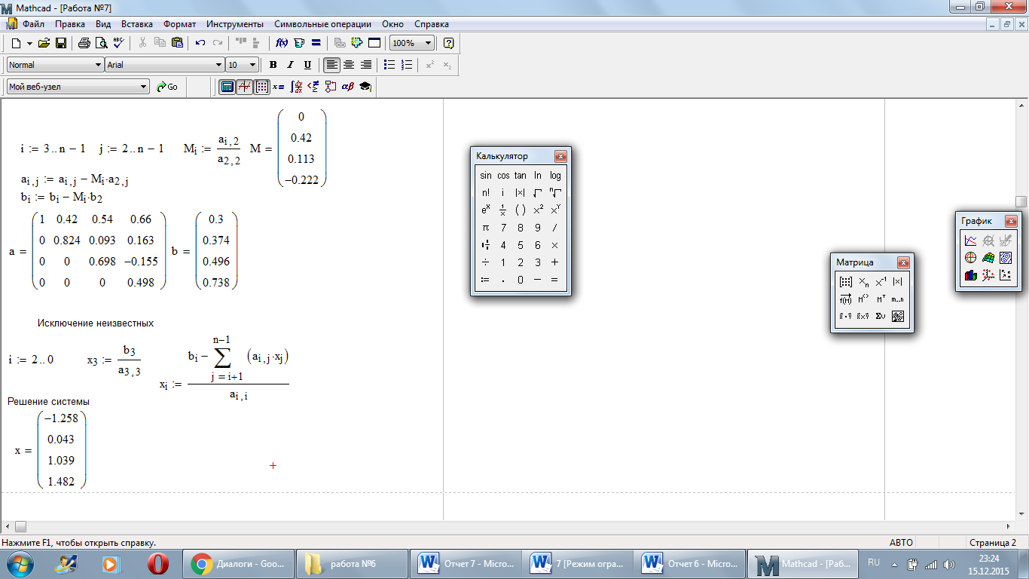Toggle bold formatting
Image resolution: width=1029 pixels, height=579 pixels.
[x=273, y=65]
